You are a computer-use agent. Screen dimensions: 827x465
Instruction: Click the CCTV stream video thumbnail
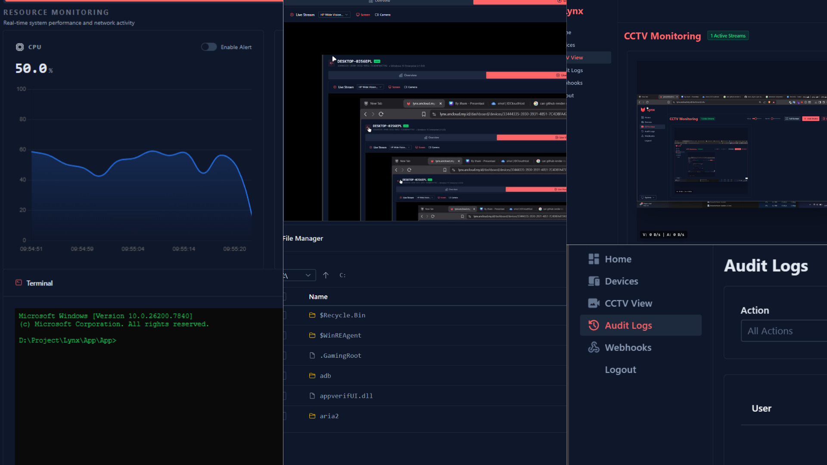click(x=732, y=151)
